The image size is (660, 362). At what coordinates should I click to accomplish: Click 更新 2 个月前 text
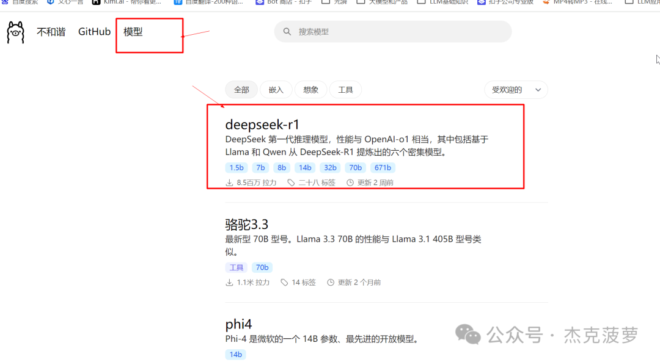point(359,283)
